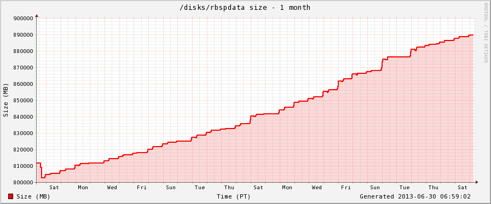Click the arrow at top of y-axis
The width and height of the screenshot is (491, 204).
pyautogui.click(x=37, y=15)
